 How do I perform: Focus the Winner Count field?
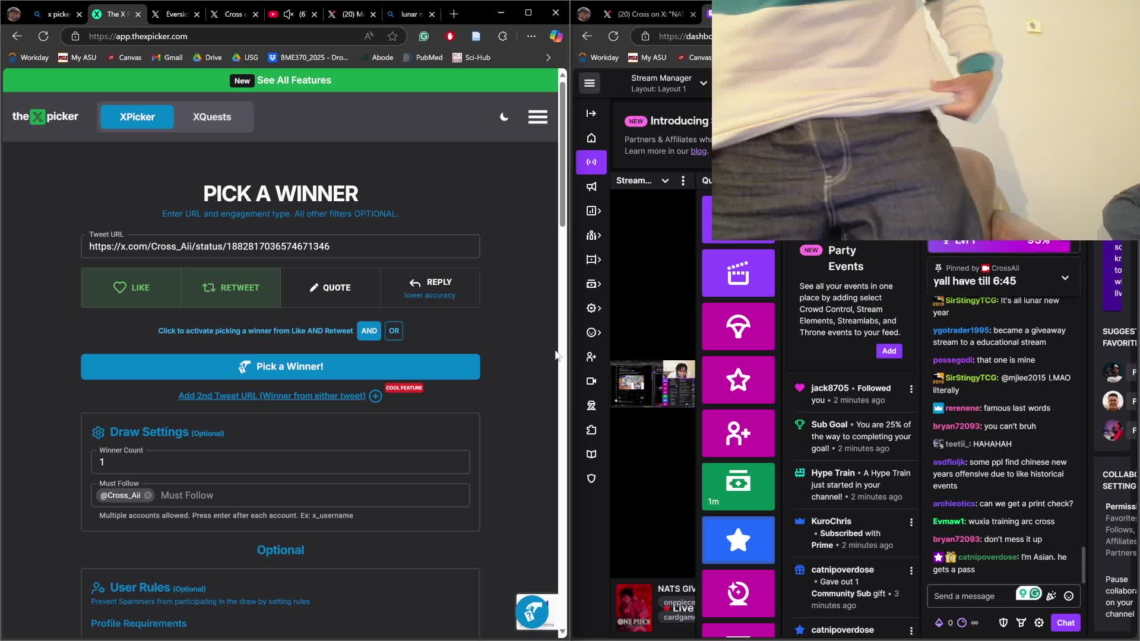pyautogui.click(x=280, y=462)
